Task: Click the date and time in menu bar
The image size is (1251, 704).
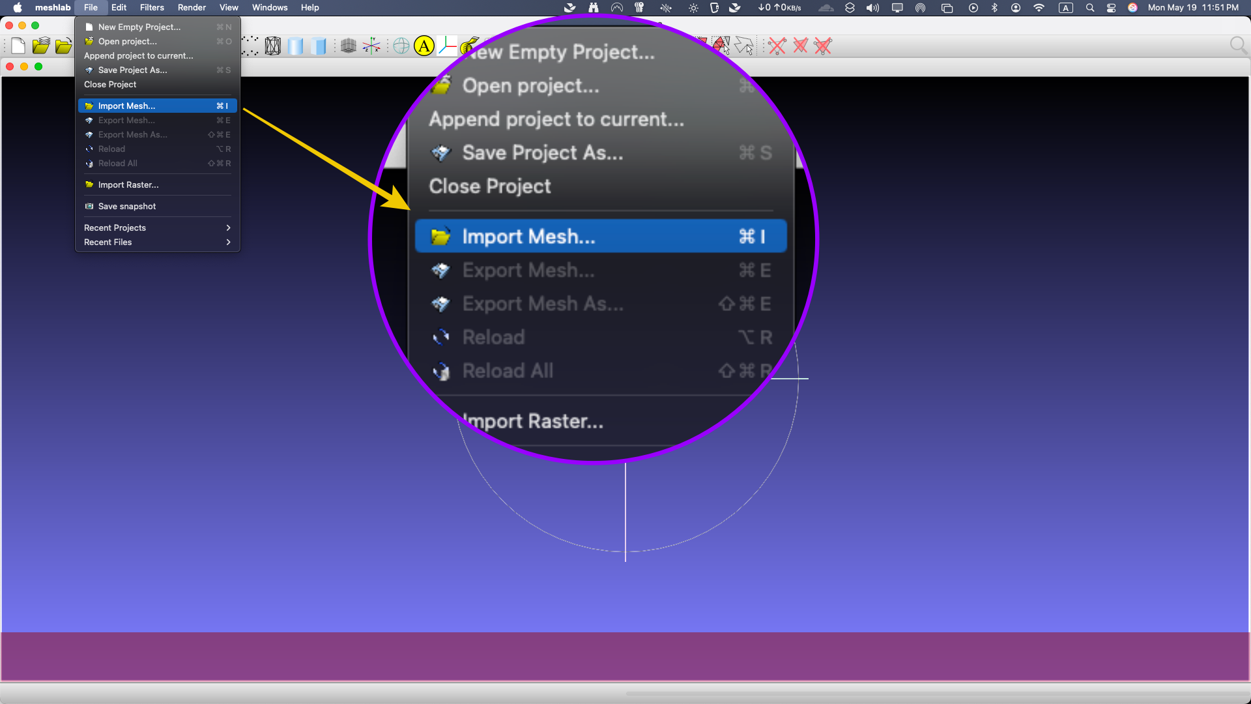Action: click(x=1193, y=8)
